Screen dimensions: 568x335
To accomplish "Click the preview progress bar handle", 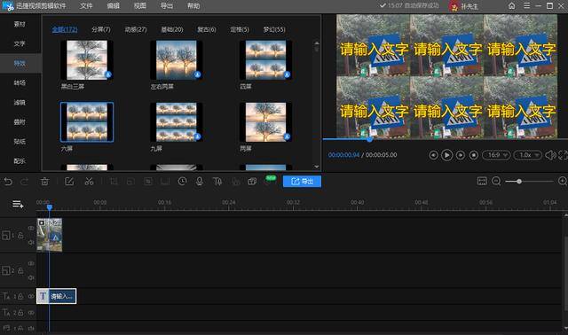I will [369, 139].
